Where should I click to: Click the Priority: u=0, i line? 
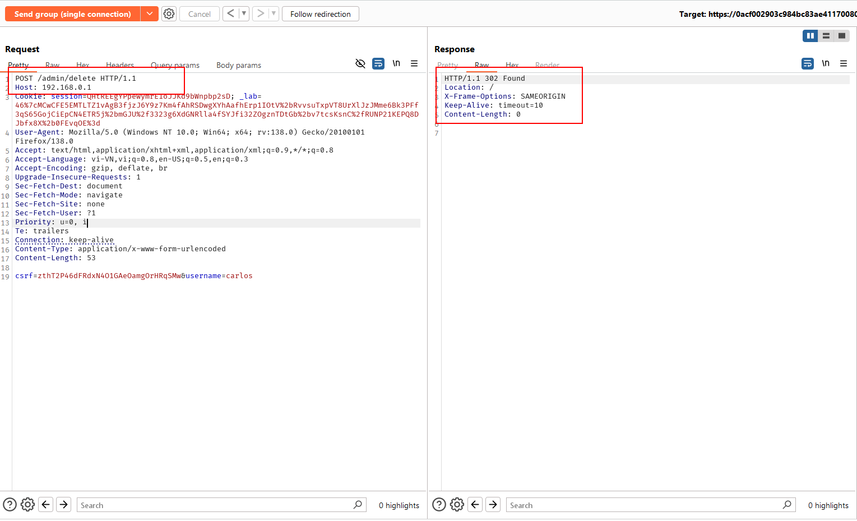point(51,222)
